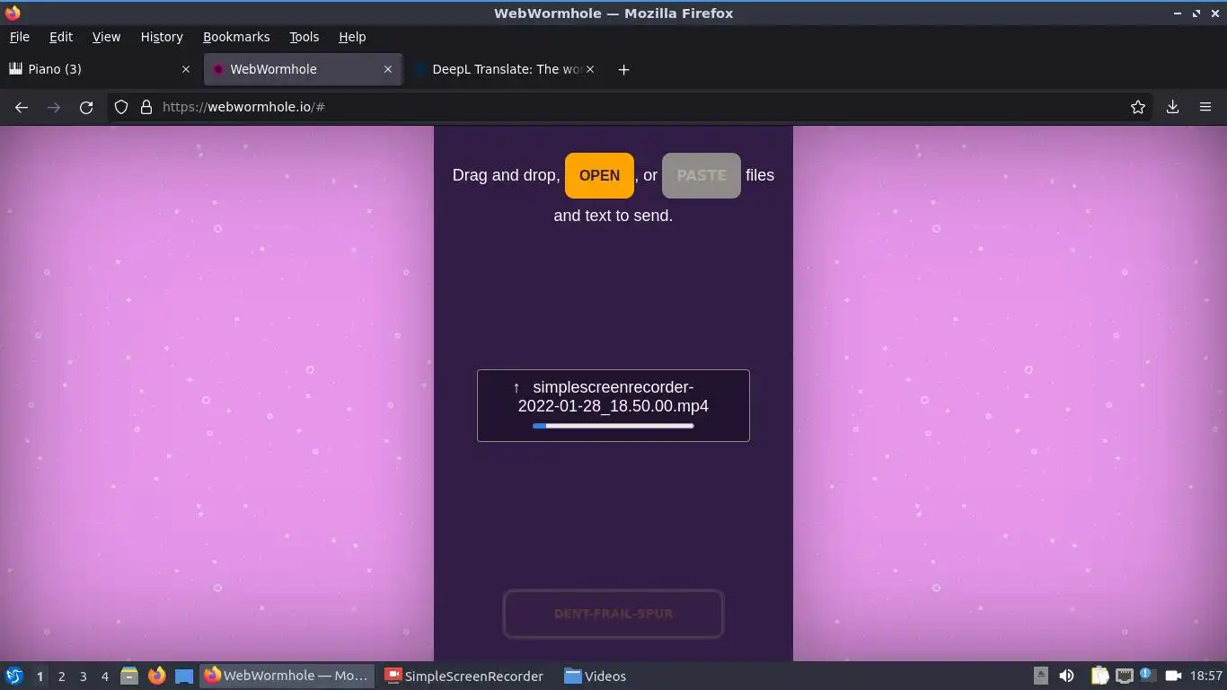
Task: Open the removable media eject tray icon
Action: (x=1041, y=676)
